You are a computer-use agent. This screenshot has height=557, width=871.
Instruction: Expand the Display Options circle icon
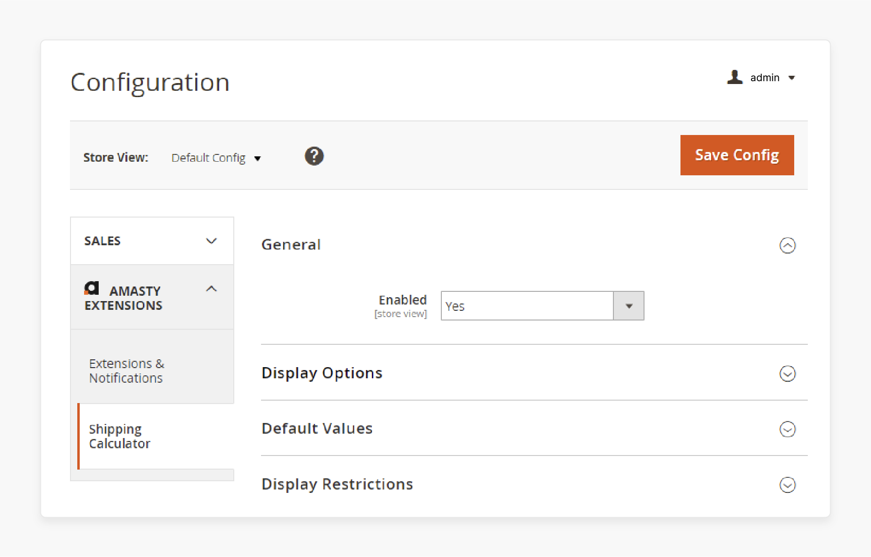787,373
